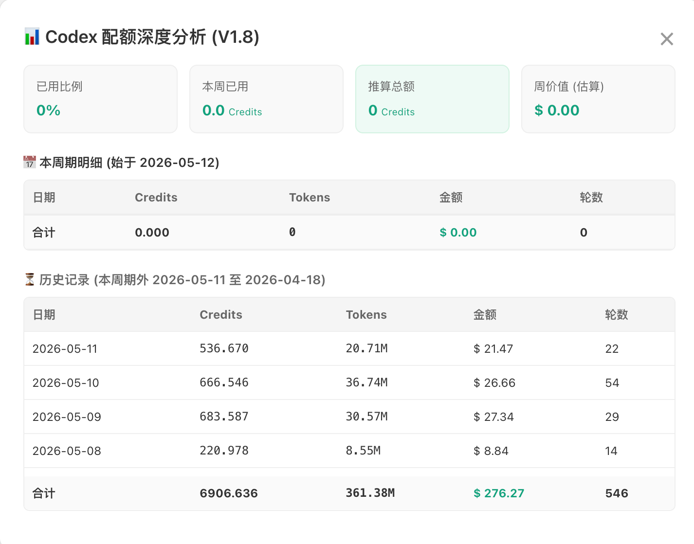Image resolution: width=694 pixels, height=544 pixels.
Task: Click the 2026-05-11 history row
Action: click(349, 348)
